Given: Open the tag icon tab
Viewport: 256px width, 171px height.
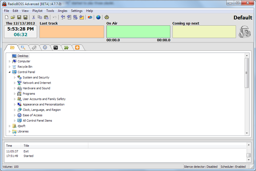Looking at the screenshot, I should point(34,47).
